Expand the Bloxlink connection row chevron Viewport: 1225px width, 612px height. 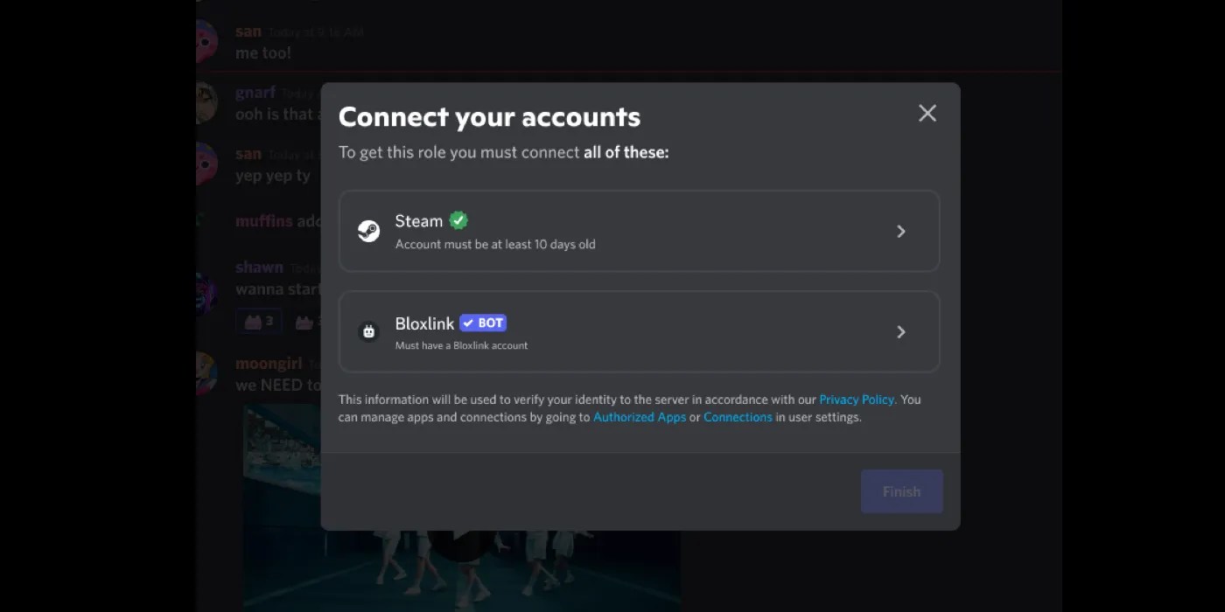(x=901, y=331)
